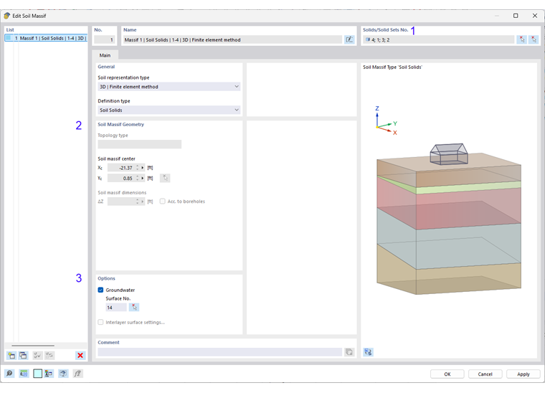545x393 pixels.
Task: Click the Yc value field 0.85
Action: point(121,179)
